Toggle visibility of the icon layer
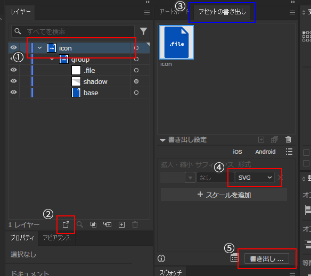The width and height of the screenshot is (311, 276). (13, 47)
